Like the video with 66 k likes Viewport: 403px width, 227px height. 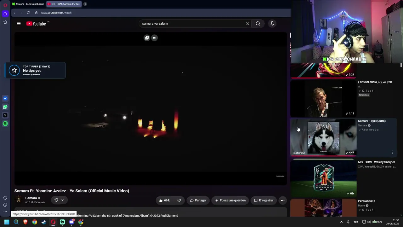164,201
